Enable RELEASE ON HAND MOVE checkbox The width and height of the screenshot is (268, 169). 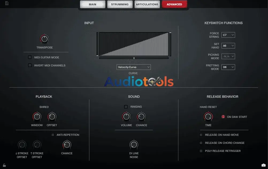201,135
